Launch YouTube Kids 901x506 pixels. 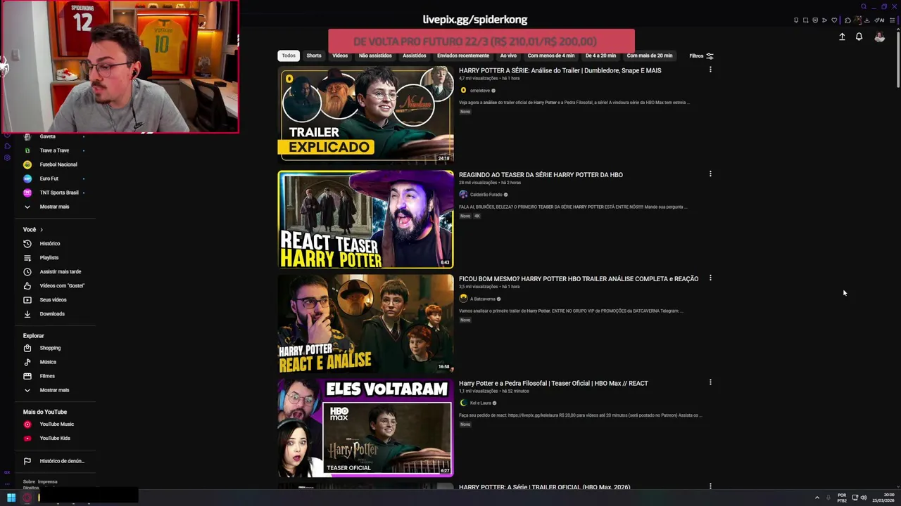click(54, 438)
